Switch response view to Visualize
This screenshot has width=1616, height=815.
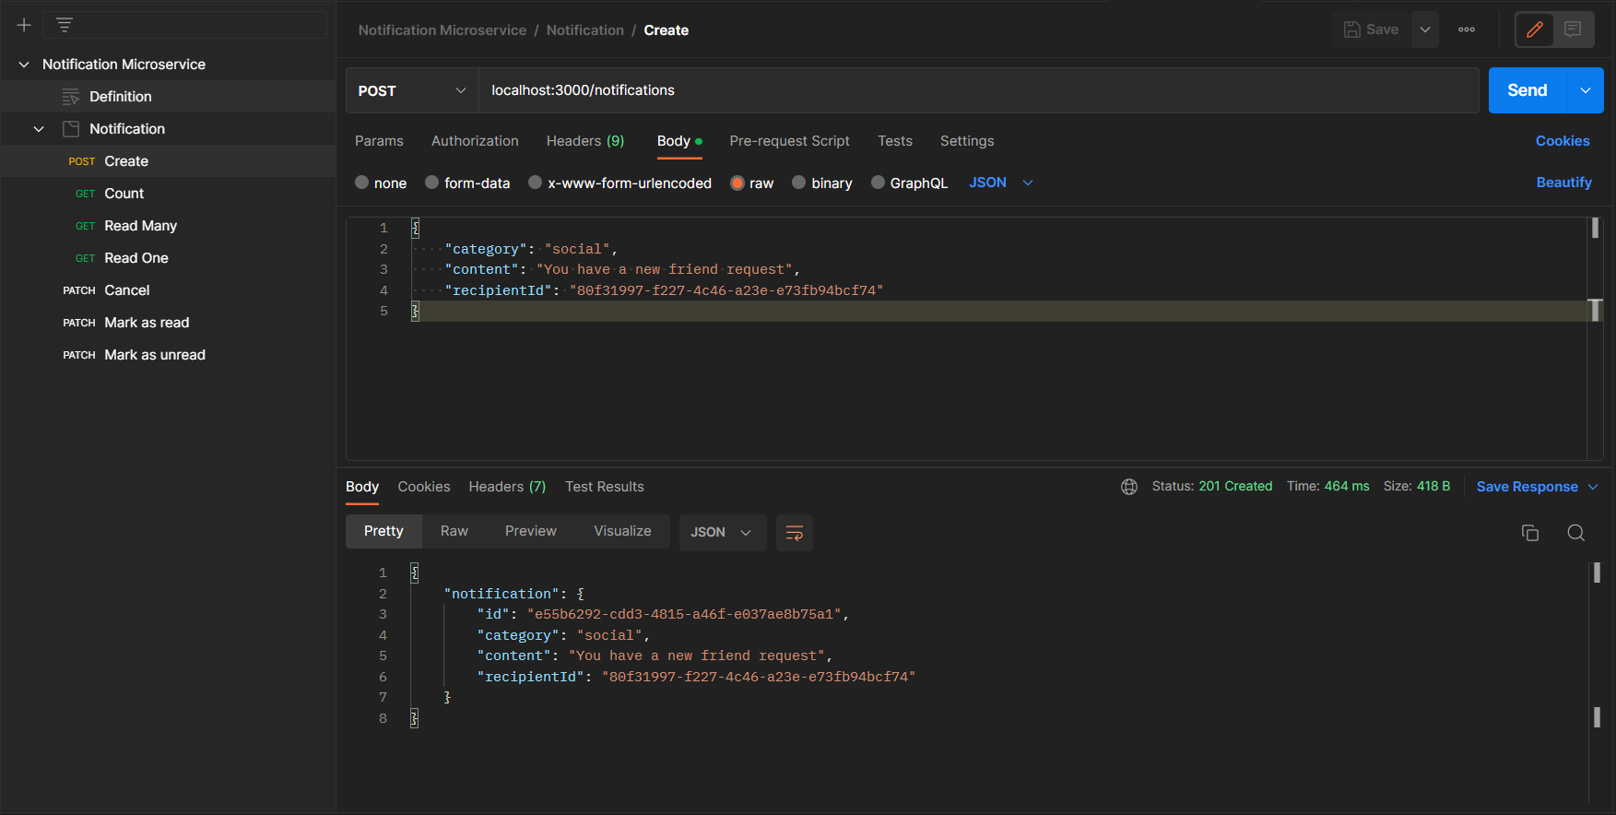point(623,532)
